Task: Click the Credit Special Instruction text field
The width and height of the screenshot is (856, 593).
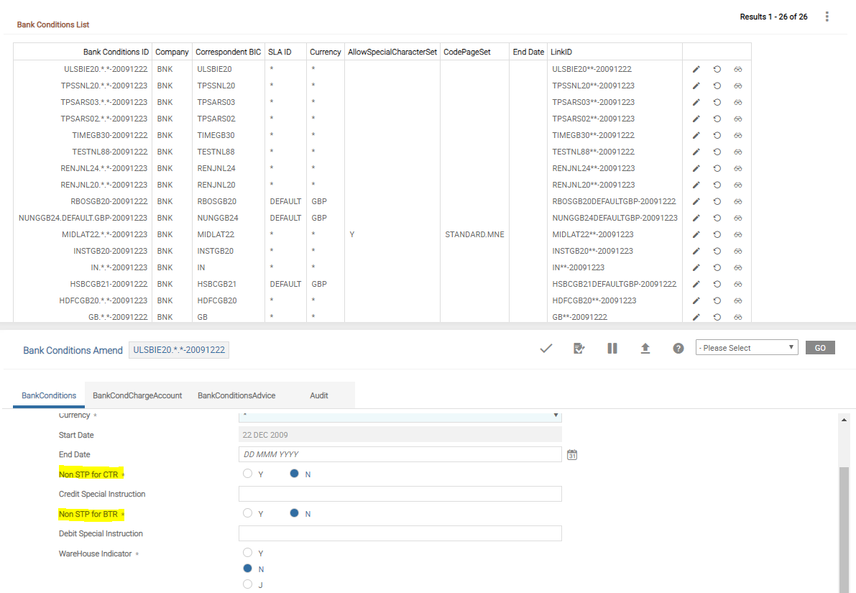Action: pos(400,494)
